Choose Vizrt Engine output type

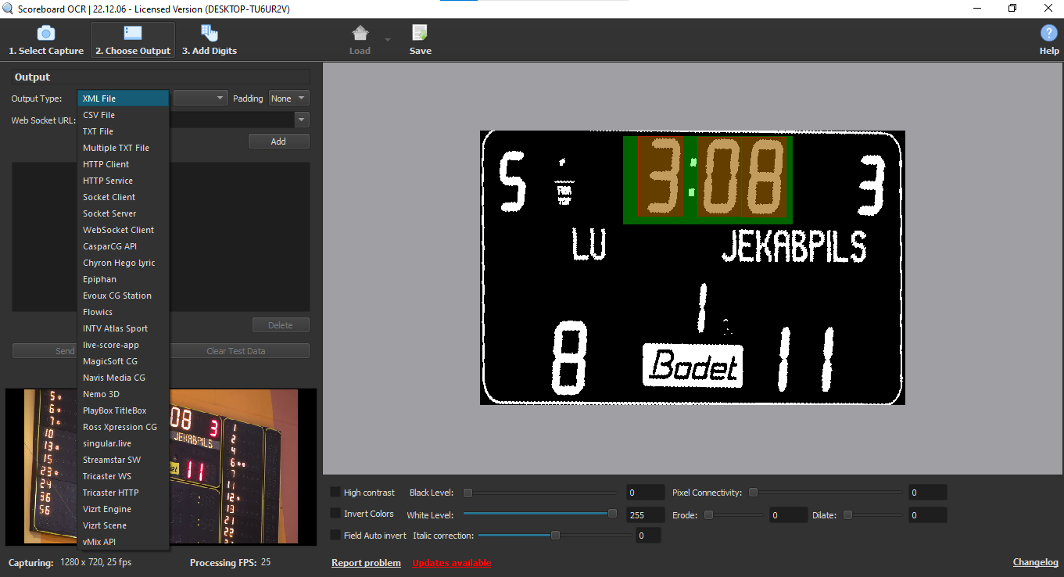[x=123, y=509]
